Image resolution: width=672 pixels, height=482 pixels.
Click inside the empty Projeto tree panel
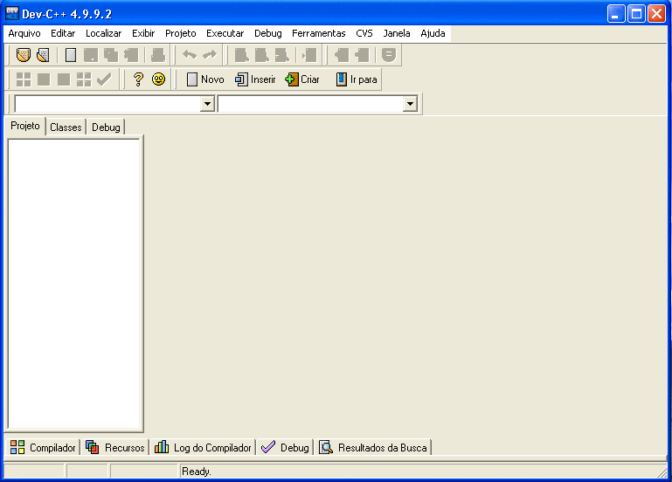point(74,279)
